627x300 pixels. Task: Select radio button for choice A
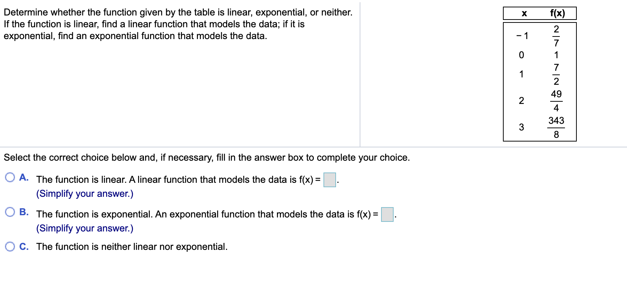[10, 178]
